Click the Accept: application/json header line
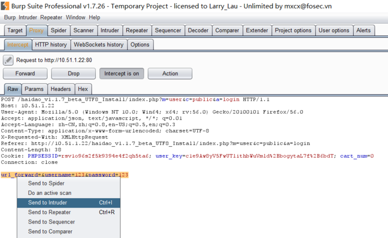The image size is (388, 238). [91, 118]
